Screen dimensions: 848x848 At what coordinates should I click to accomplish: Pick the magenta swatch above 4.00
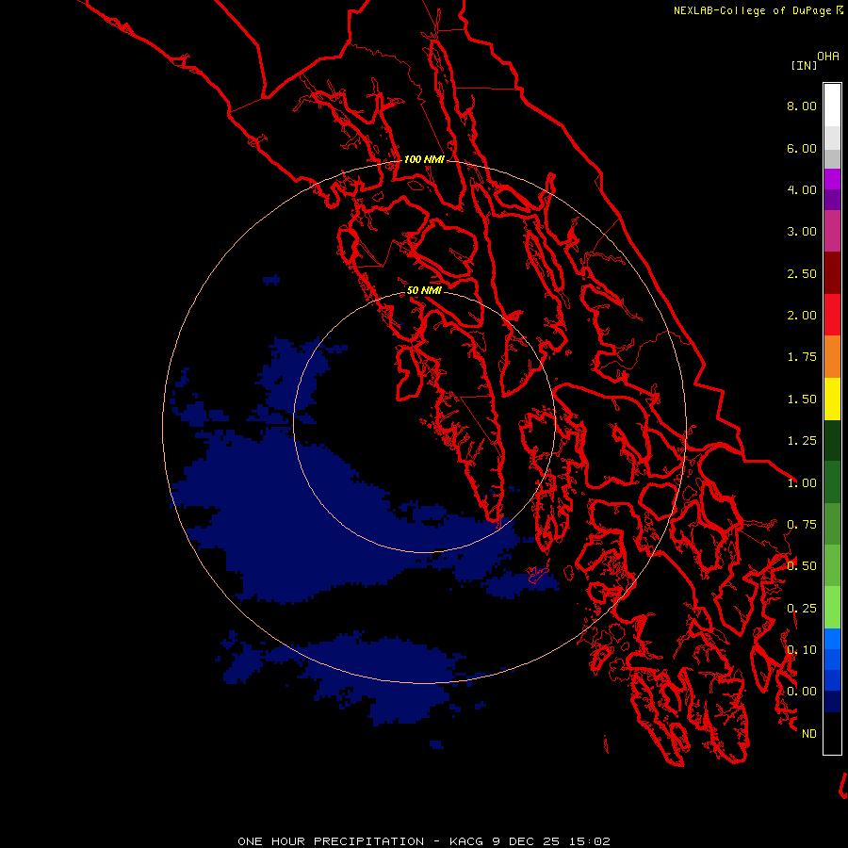coord(832,179)
